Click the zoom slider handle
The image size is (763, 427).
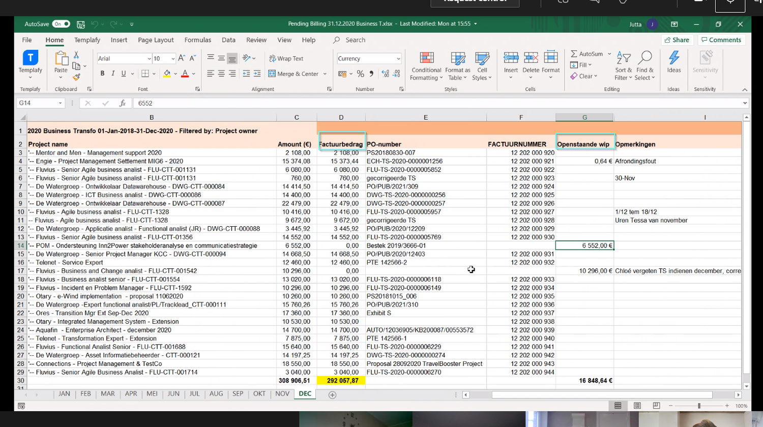point(699,406)
